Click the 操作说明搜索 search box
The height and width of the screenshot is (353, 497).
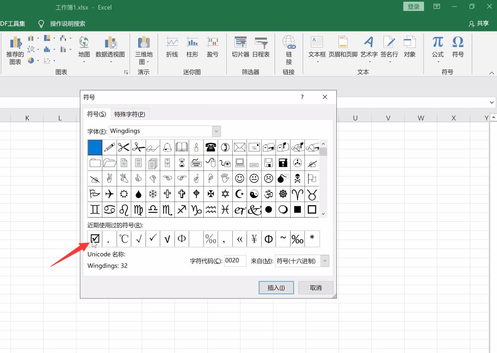pos(67,24)
